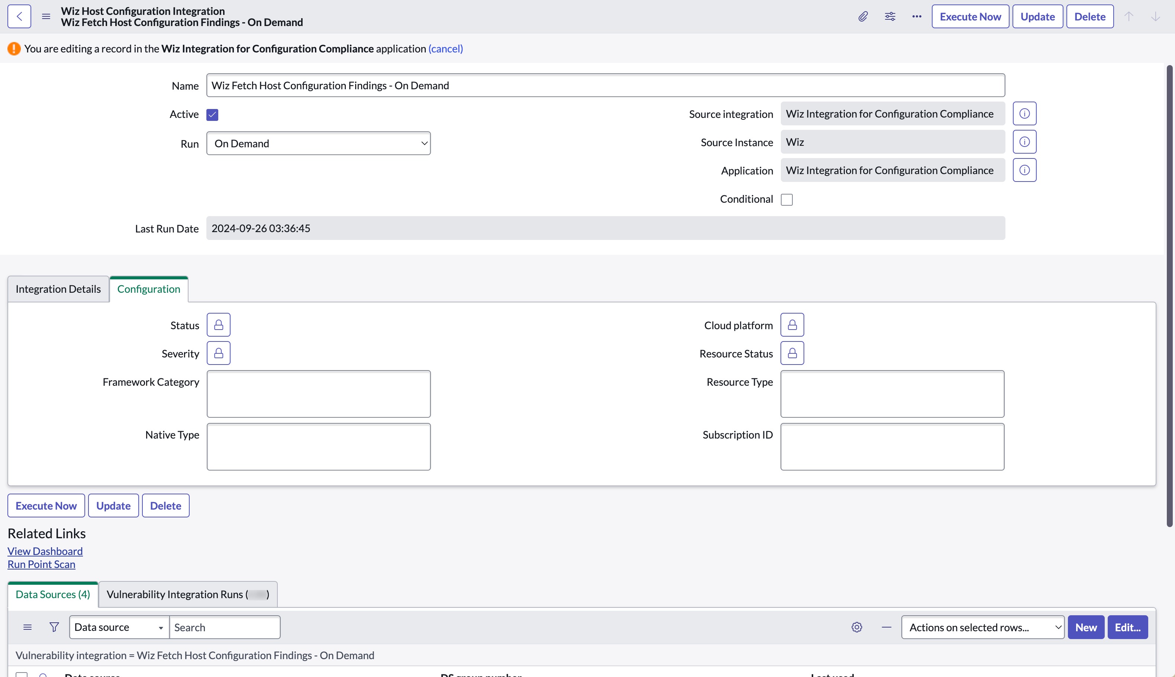Screen dimensions: 1175x677
Task: Show info for Source Instance field
Action: coord(1024,142)
